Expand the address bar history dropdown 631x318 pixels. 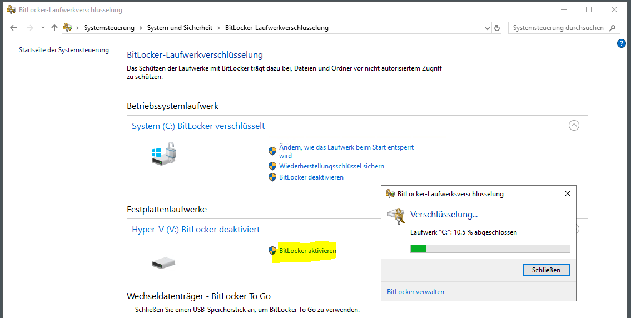click(x=488, y=28)
